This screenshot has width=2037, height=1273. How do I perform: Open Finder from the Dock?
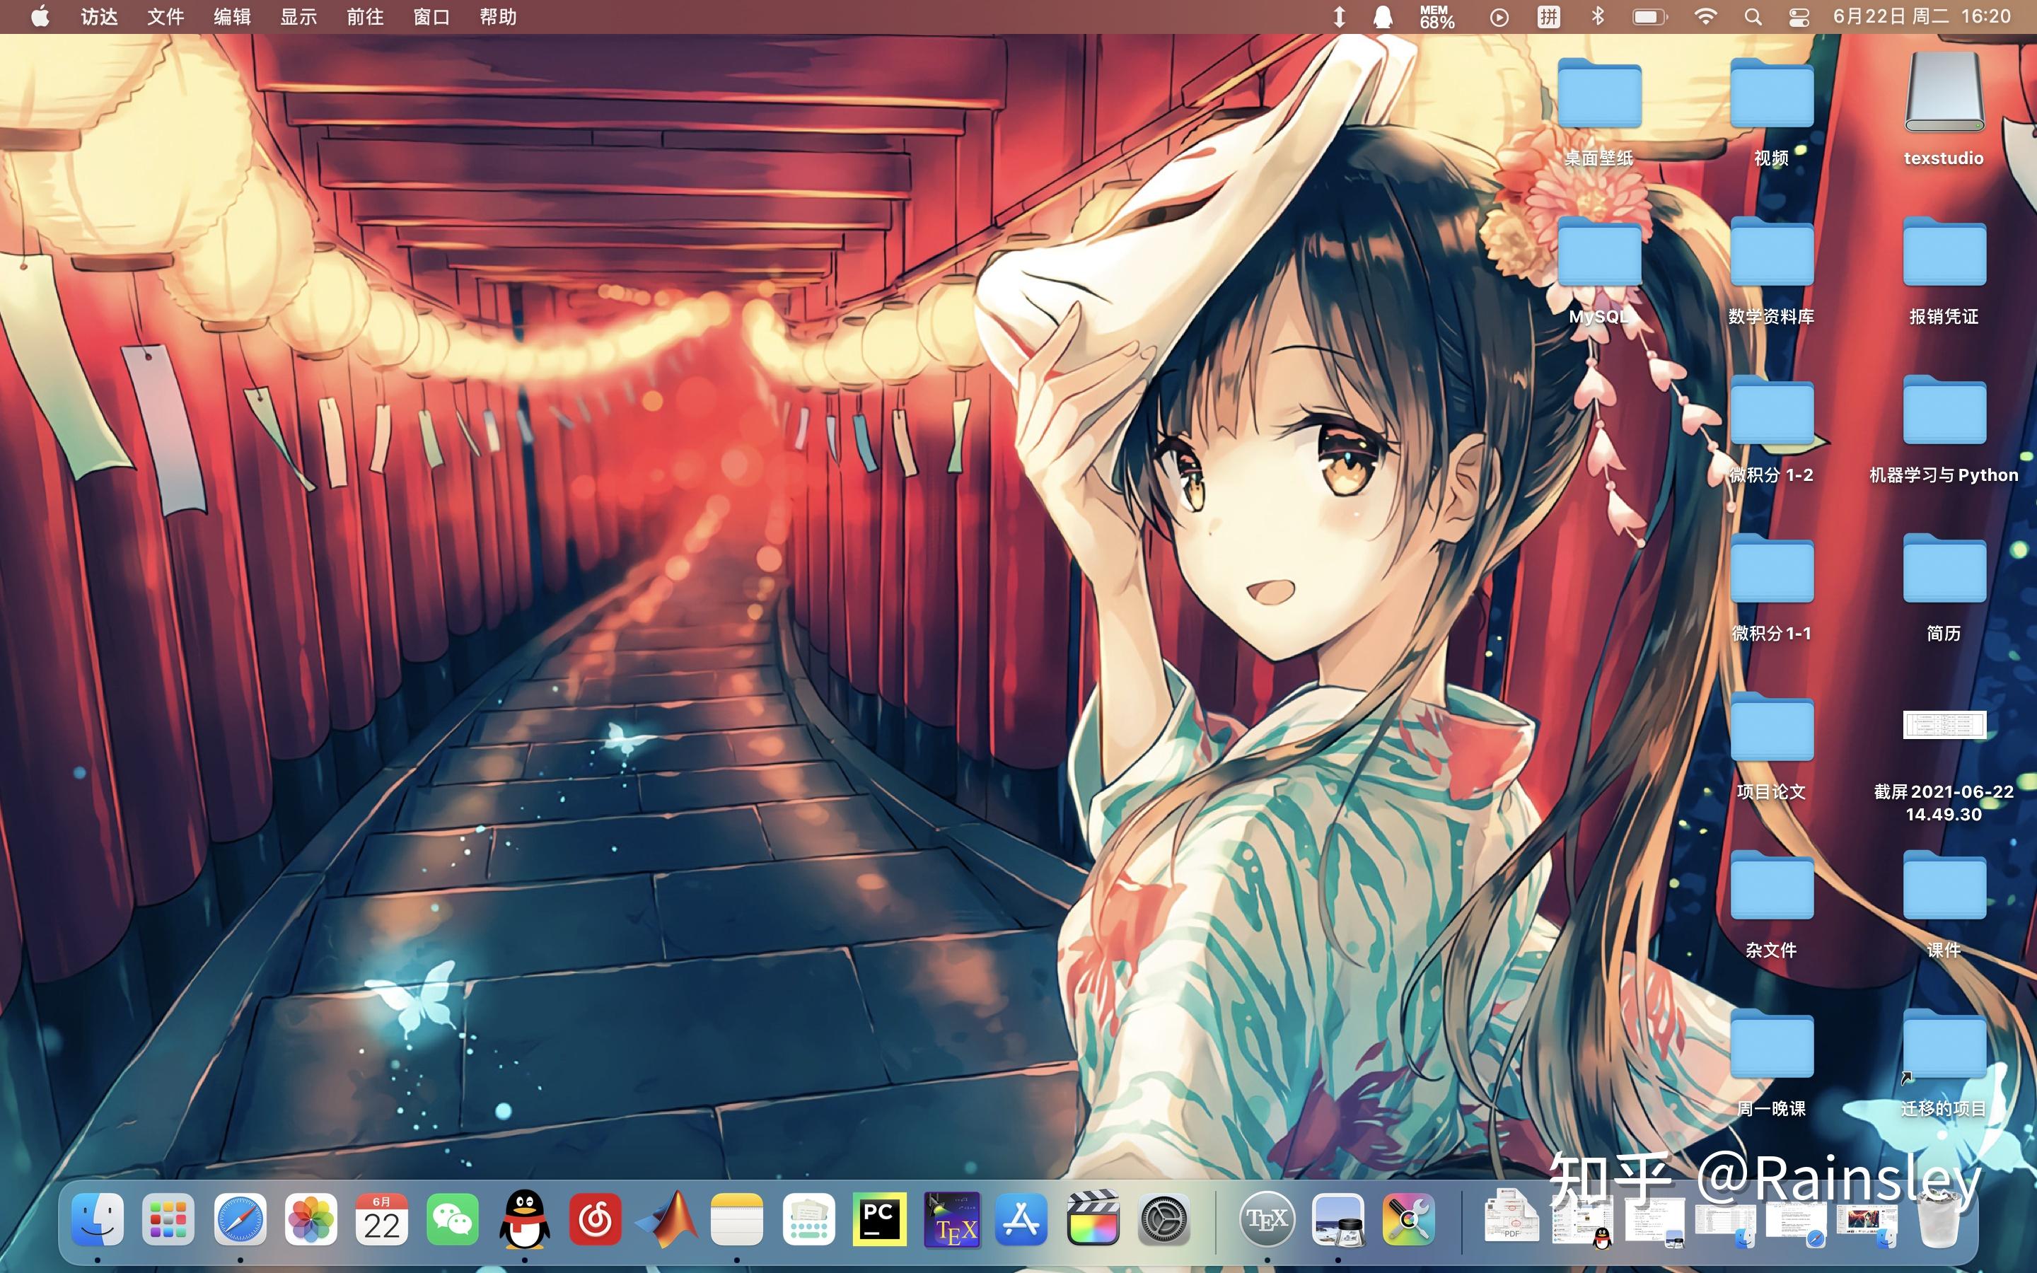[98, 1219]
